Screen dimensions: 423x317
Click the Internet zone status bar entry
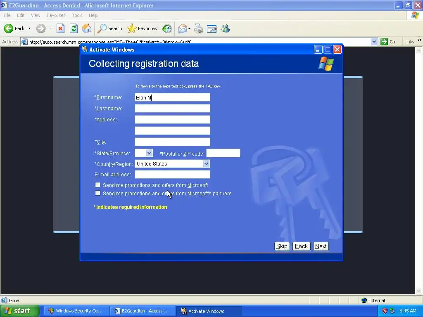point(373,300)
